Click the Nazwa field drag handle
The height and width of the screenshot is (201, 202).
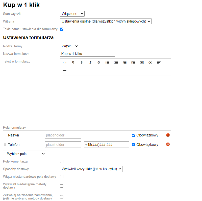click(5, 135)
